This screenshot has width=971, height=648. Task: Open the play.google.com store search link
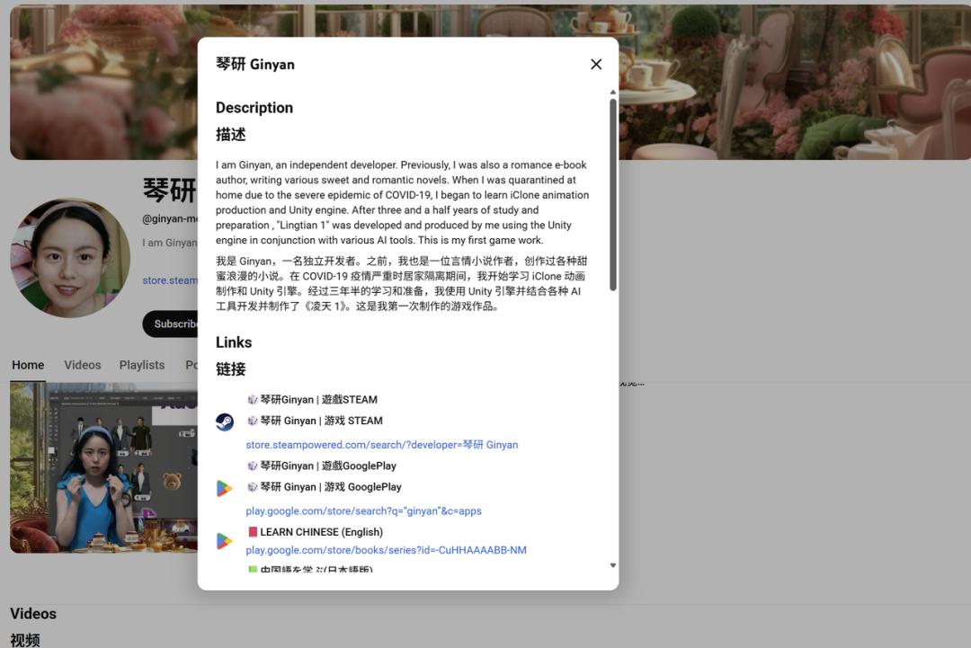[x=363, y=511]
